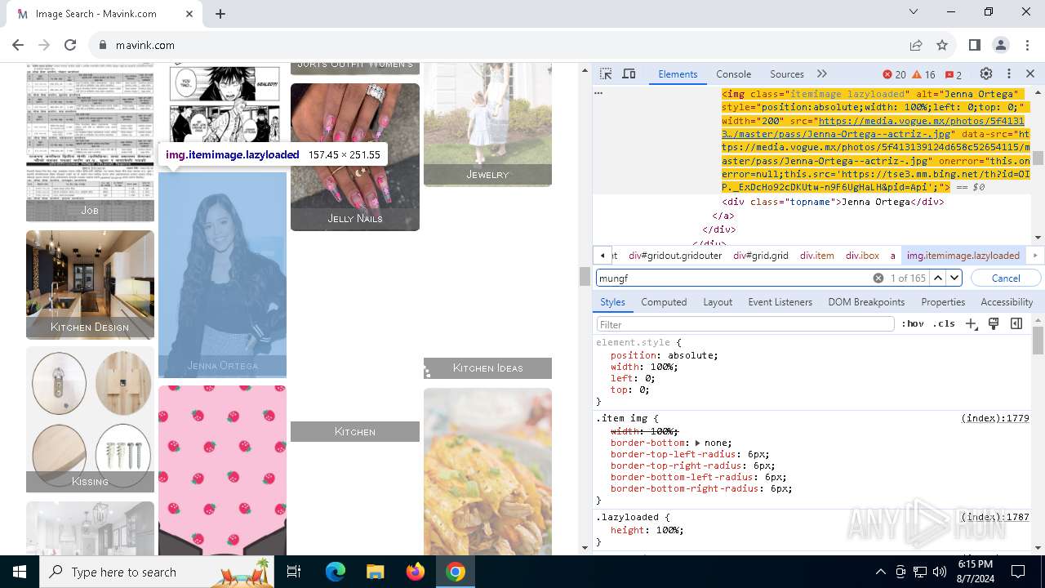1045x588 pixels.
Task: Add a new style rule
Action: point(972,324)
